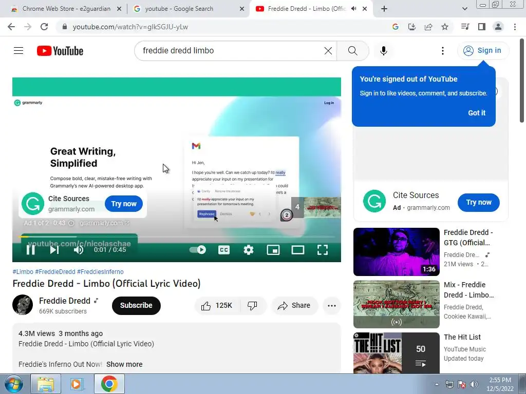Open ad info icon next to timer
Image resolution: width=526 pixels, height=394 pixels.
coord(71,223)
